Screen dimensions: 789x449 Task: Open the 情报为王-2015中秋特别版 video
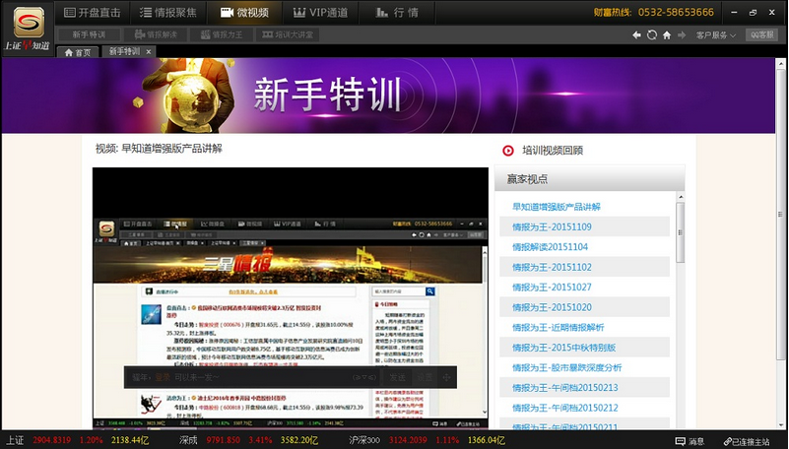pos(563,348)
